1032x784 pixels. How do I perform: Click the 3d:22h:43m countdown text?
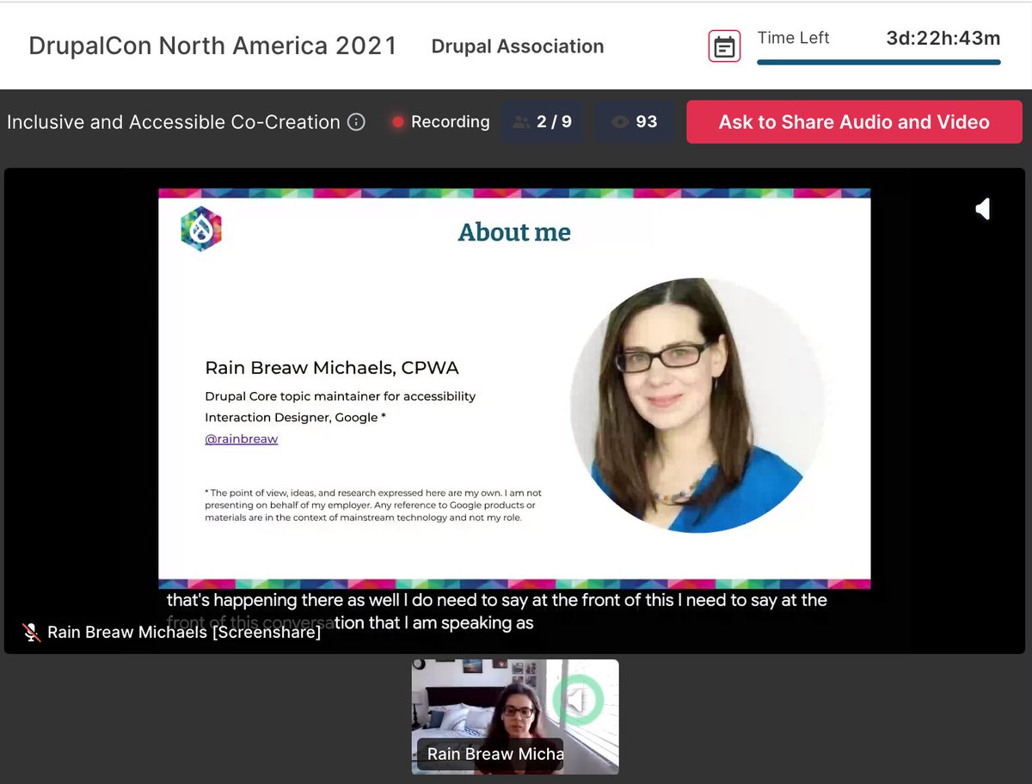coord(943,38)
